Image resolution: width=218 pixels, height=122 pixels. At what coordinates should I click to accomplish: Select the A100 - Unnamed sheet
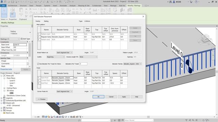[13, 105]
